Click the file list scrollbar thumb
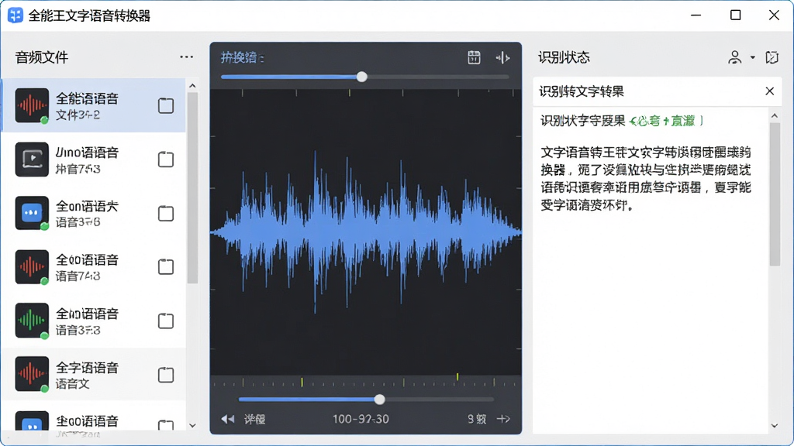 point(192,188)
